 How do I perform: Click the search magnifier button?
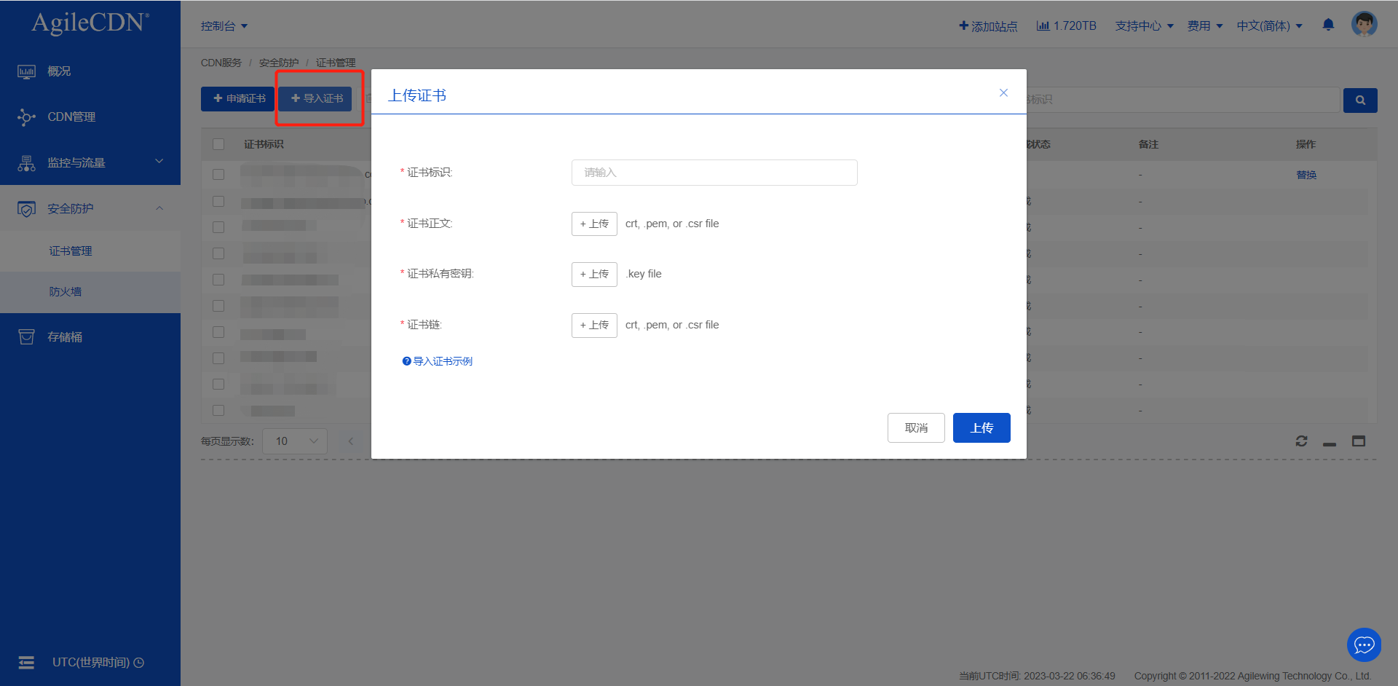[x=1359, y=100]
